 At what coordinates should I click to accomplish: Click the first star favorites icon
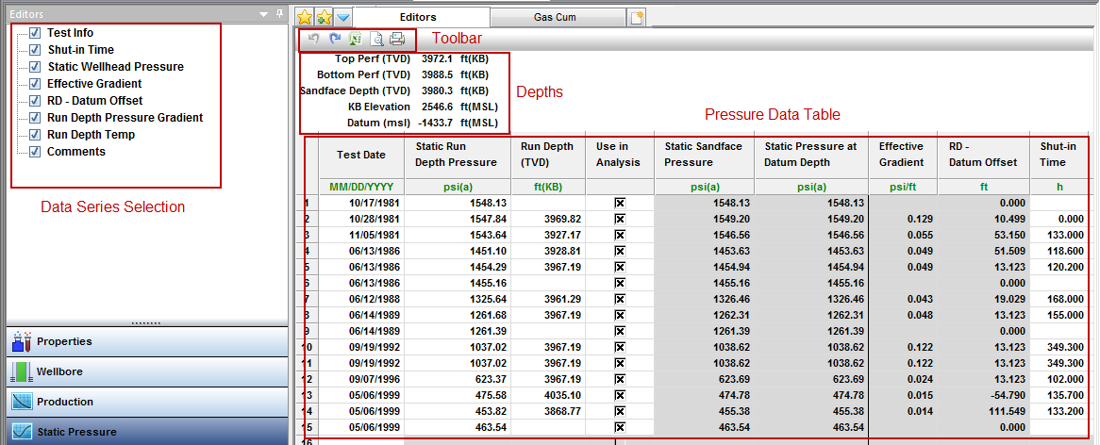[x=305, y=17]
